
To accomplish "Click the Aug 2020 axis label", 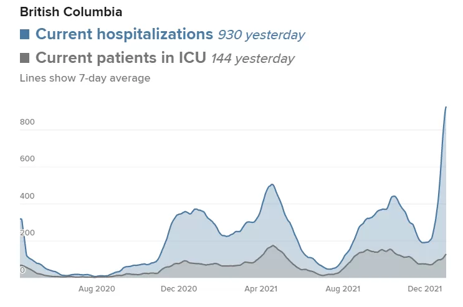I will pyautogui.click(x=97, y=289).
